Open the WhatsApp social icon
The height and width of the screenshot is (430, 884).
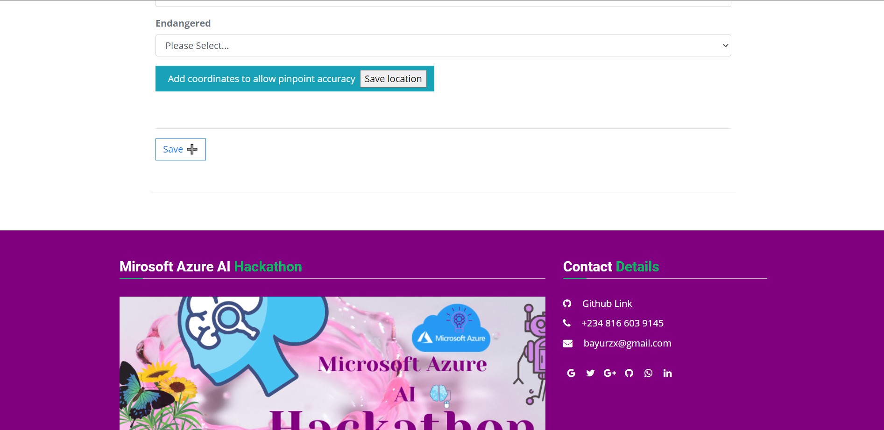tap(648, 373)
